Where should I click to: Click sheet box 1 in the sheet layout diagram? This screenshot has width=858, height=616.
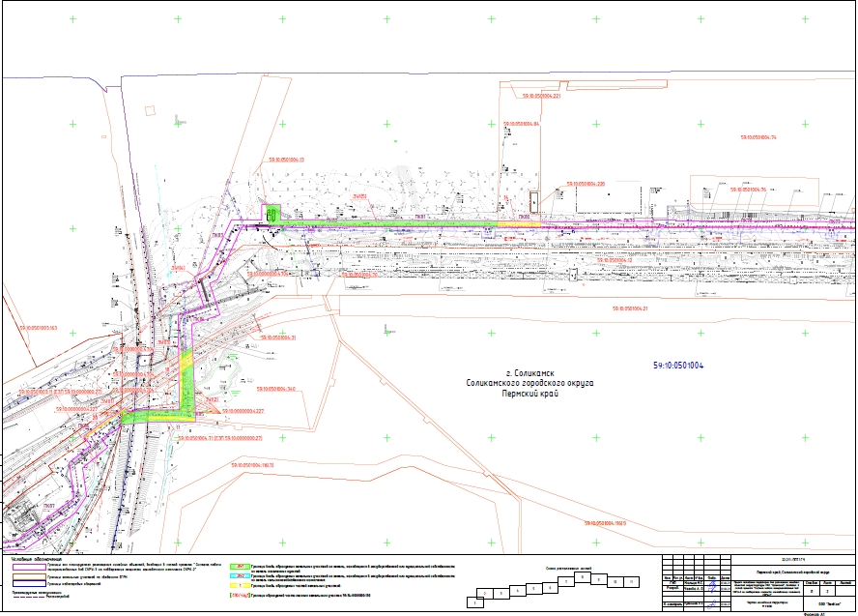point(475,602)
